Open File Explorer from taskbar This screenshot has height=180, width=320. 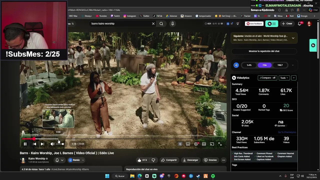(132, 176)
